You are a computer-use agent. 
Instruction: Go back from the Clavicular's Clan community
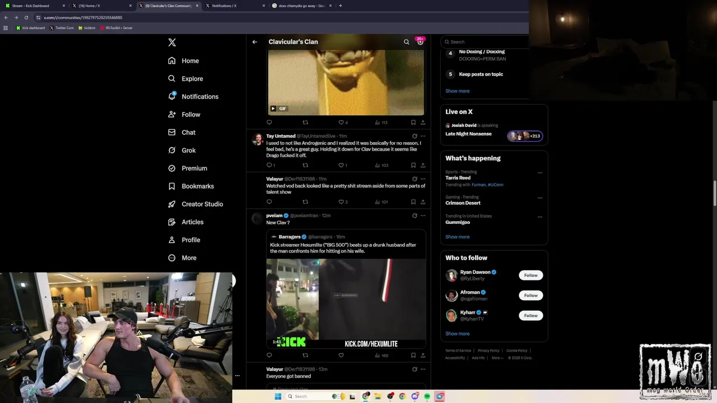254,42
